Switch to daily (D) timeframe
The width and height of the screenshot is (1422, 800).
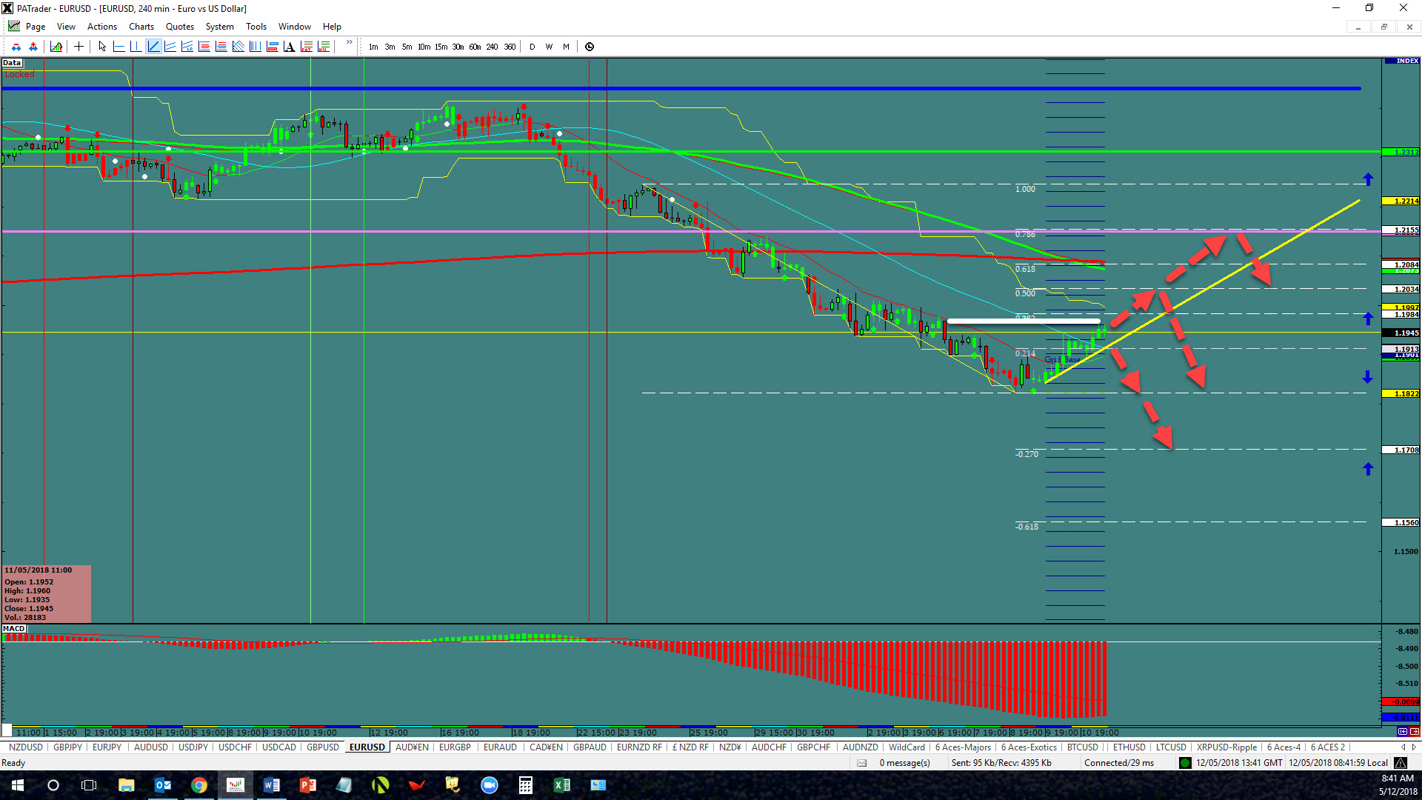(532, 47)
